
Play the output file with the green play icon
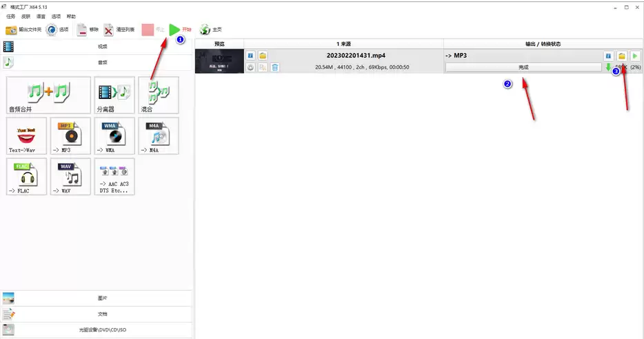(x=635, y=56)
